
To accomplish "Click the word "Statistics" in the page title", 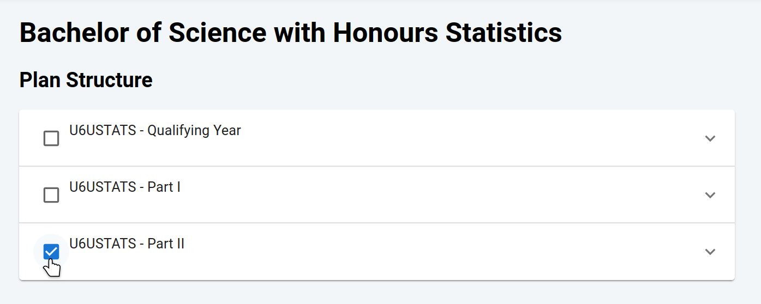I will [x=504, y=33].
